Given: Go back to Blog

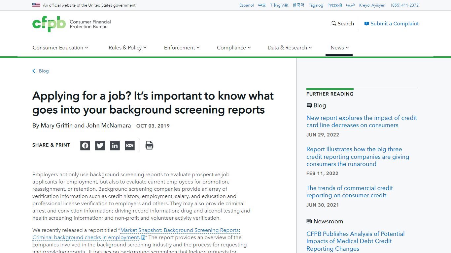Looking at the screenshot, I should 44,71.
